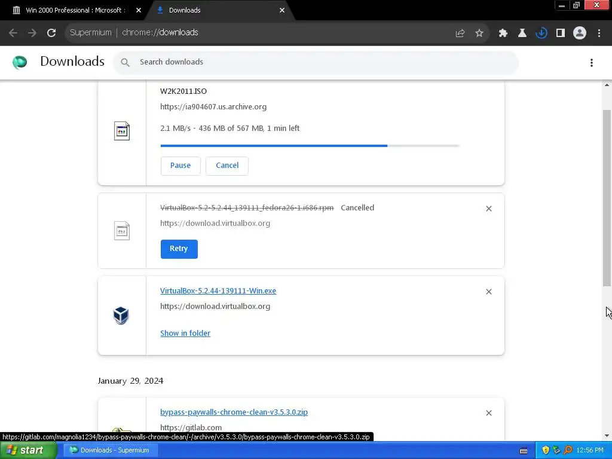
Task: Select the Downloads browser tab
Action: click(219, 11)
